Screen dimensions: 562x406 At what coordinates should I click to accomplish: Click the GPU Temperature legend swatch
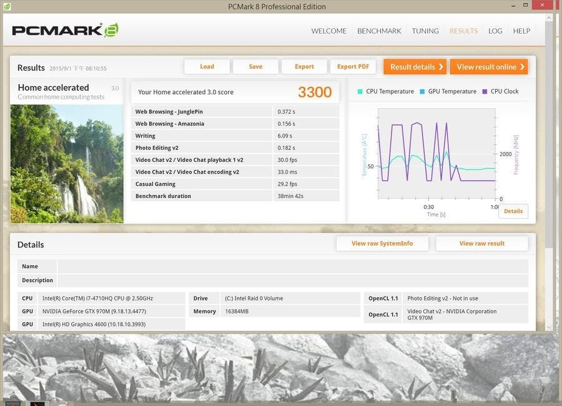(423, 91)
